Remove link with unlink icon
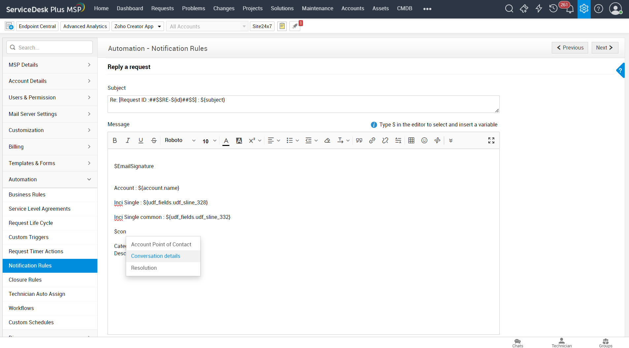Viewport: 629px width, 348px height. [385, 141]
